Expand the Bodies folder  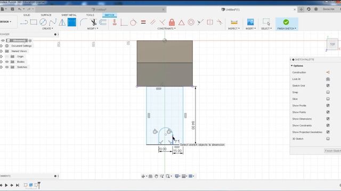point(2,62)
